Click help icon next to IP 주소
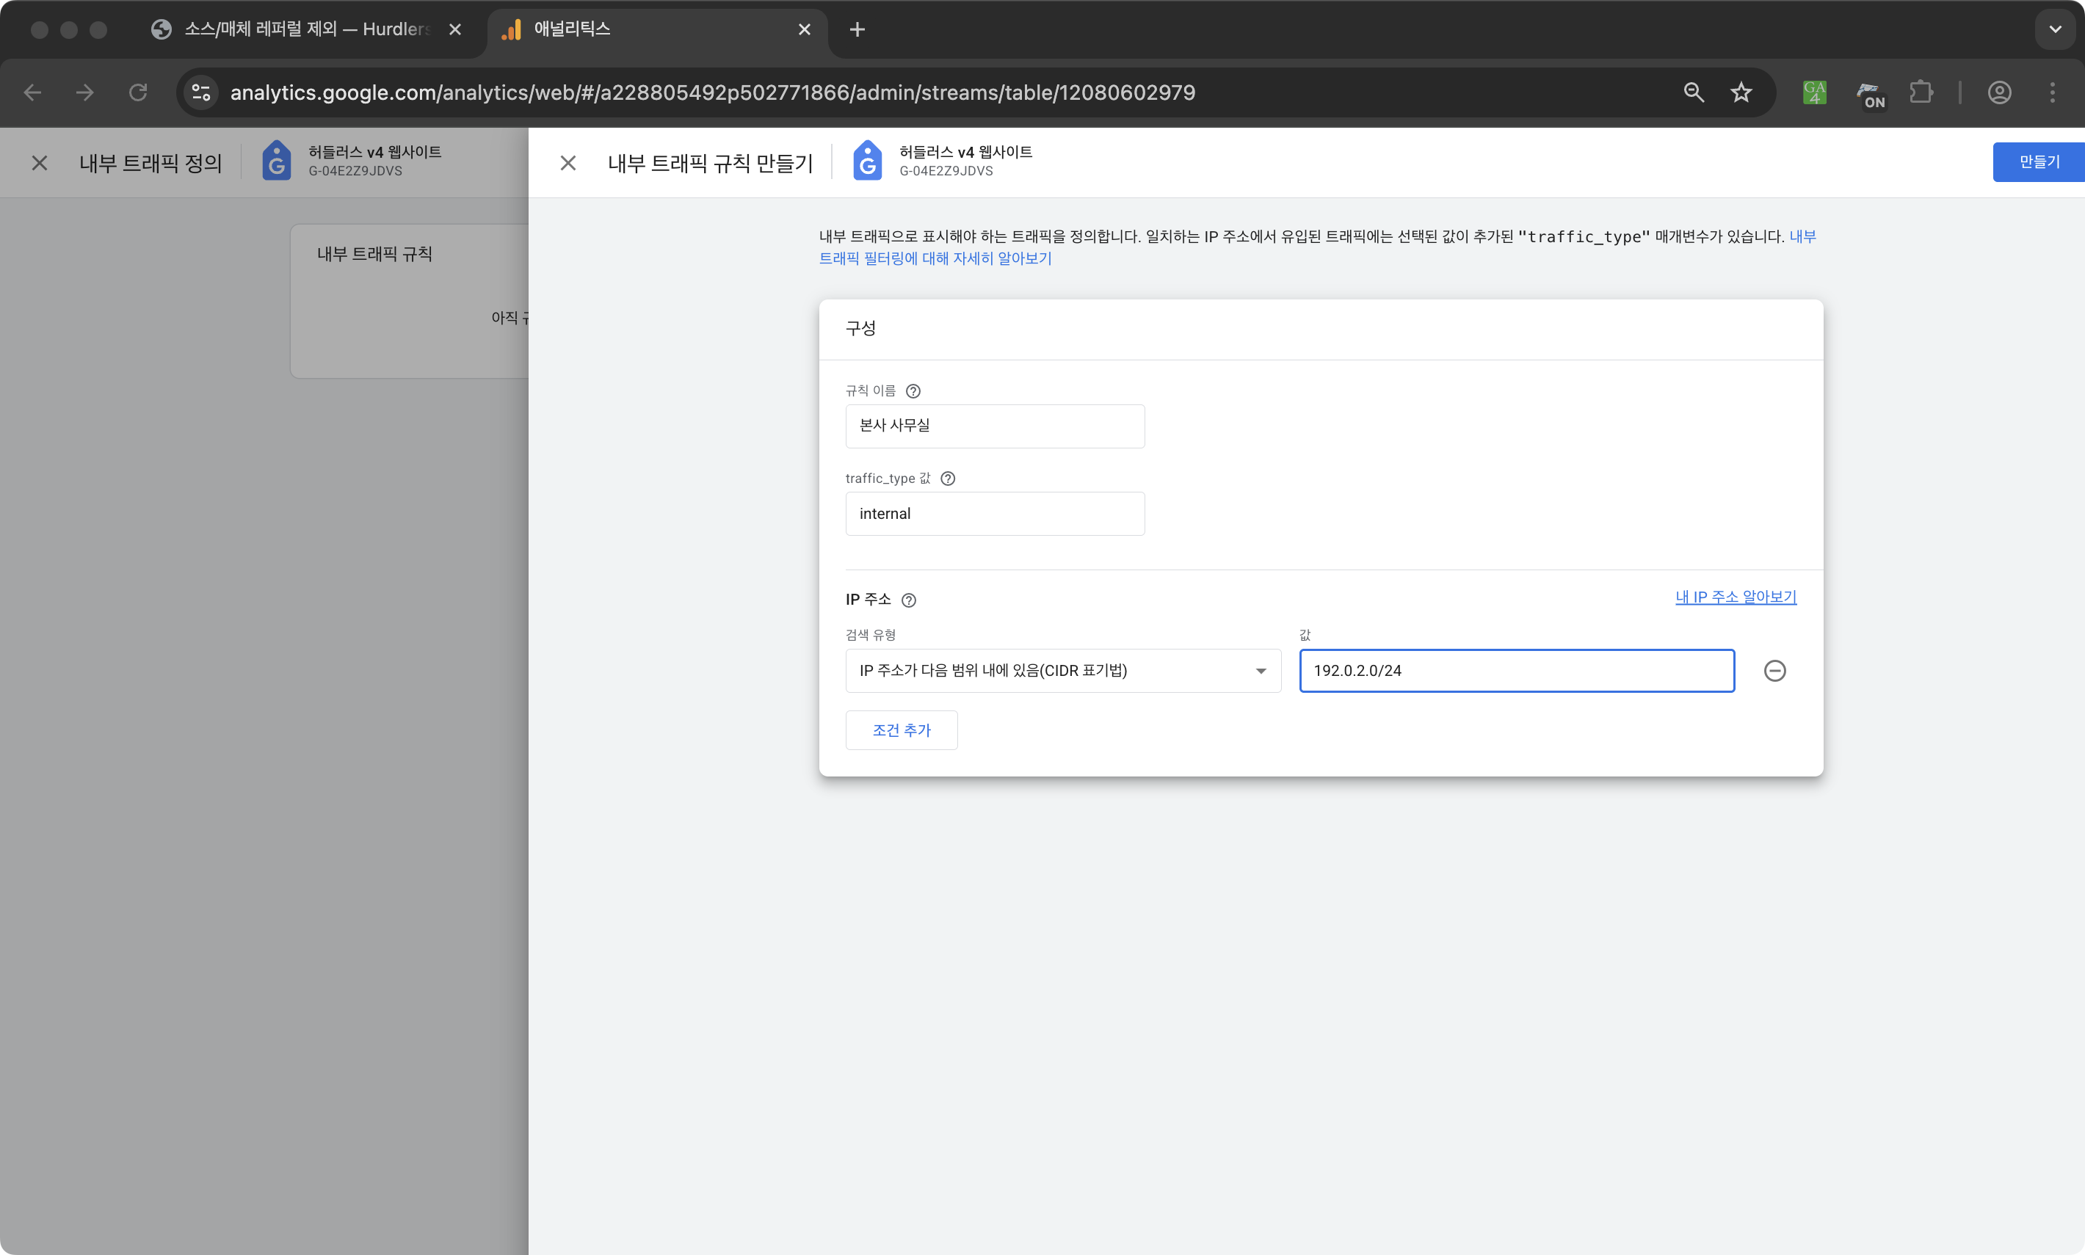This screenshot has height=1255, width=2085. pos(908,600)
